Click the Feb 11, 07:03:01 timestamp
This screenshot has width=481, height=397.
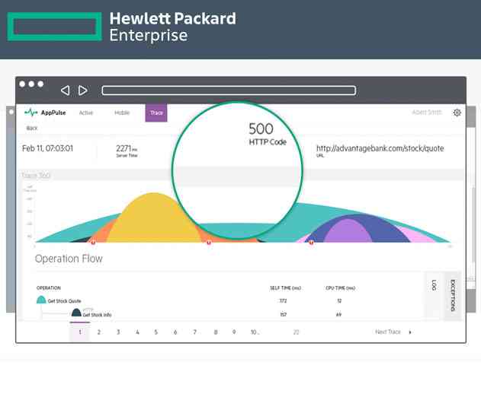tap(47, 148)
